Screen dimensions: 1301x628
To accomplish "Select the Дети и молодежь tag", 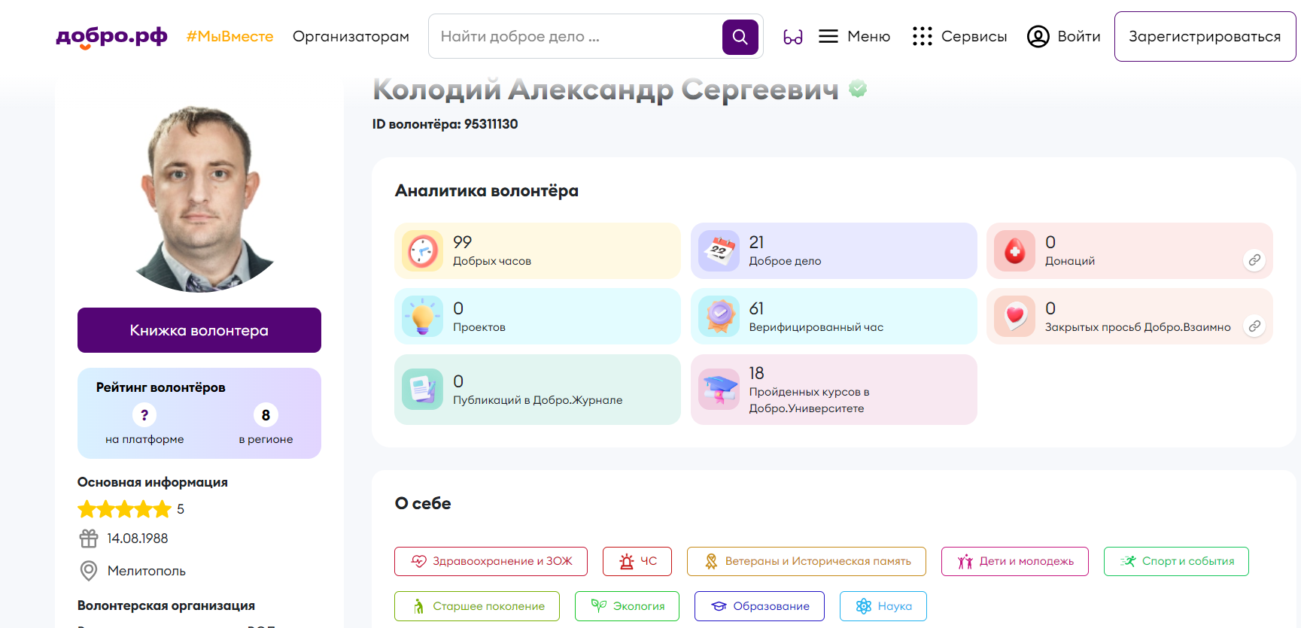I will (1015, 561).
